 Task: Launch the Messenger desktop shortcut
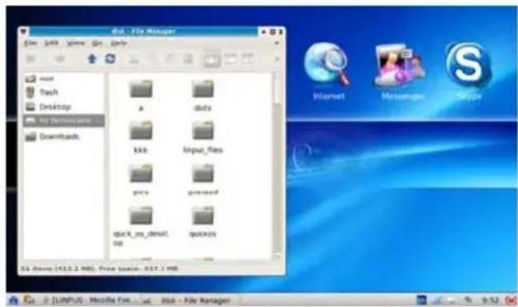click(x=401, y=71)
